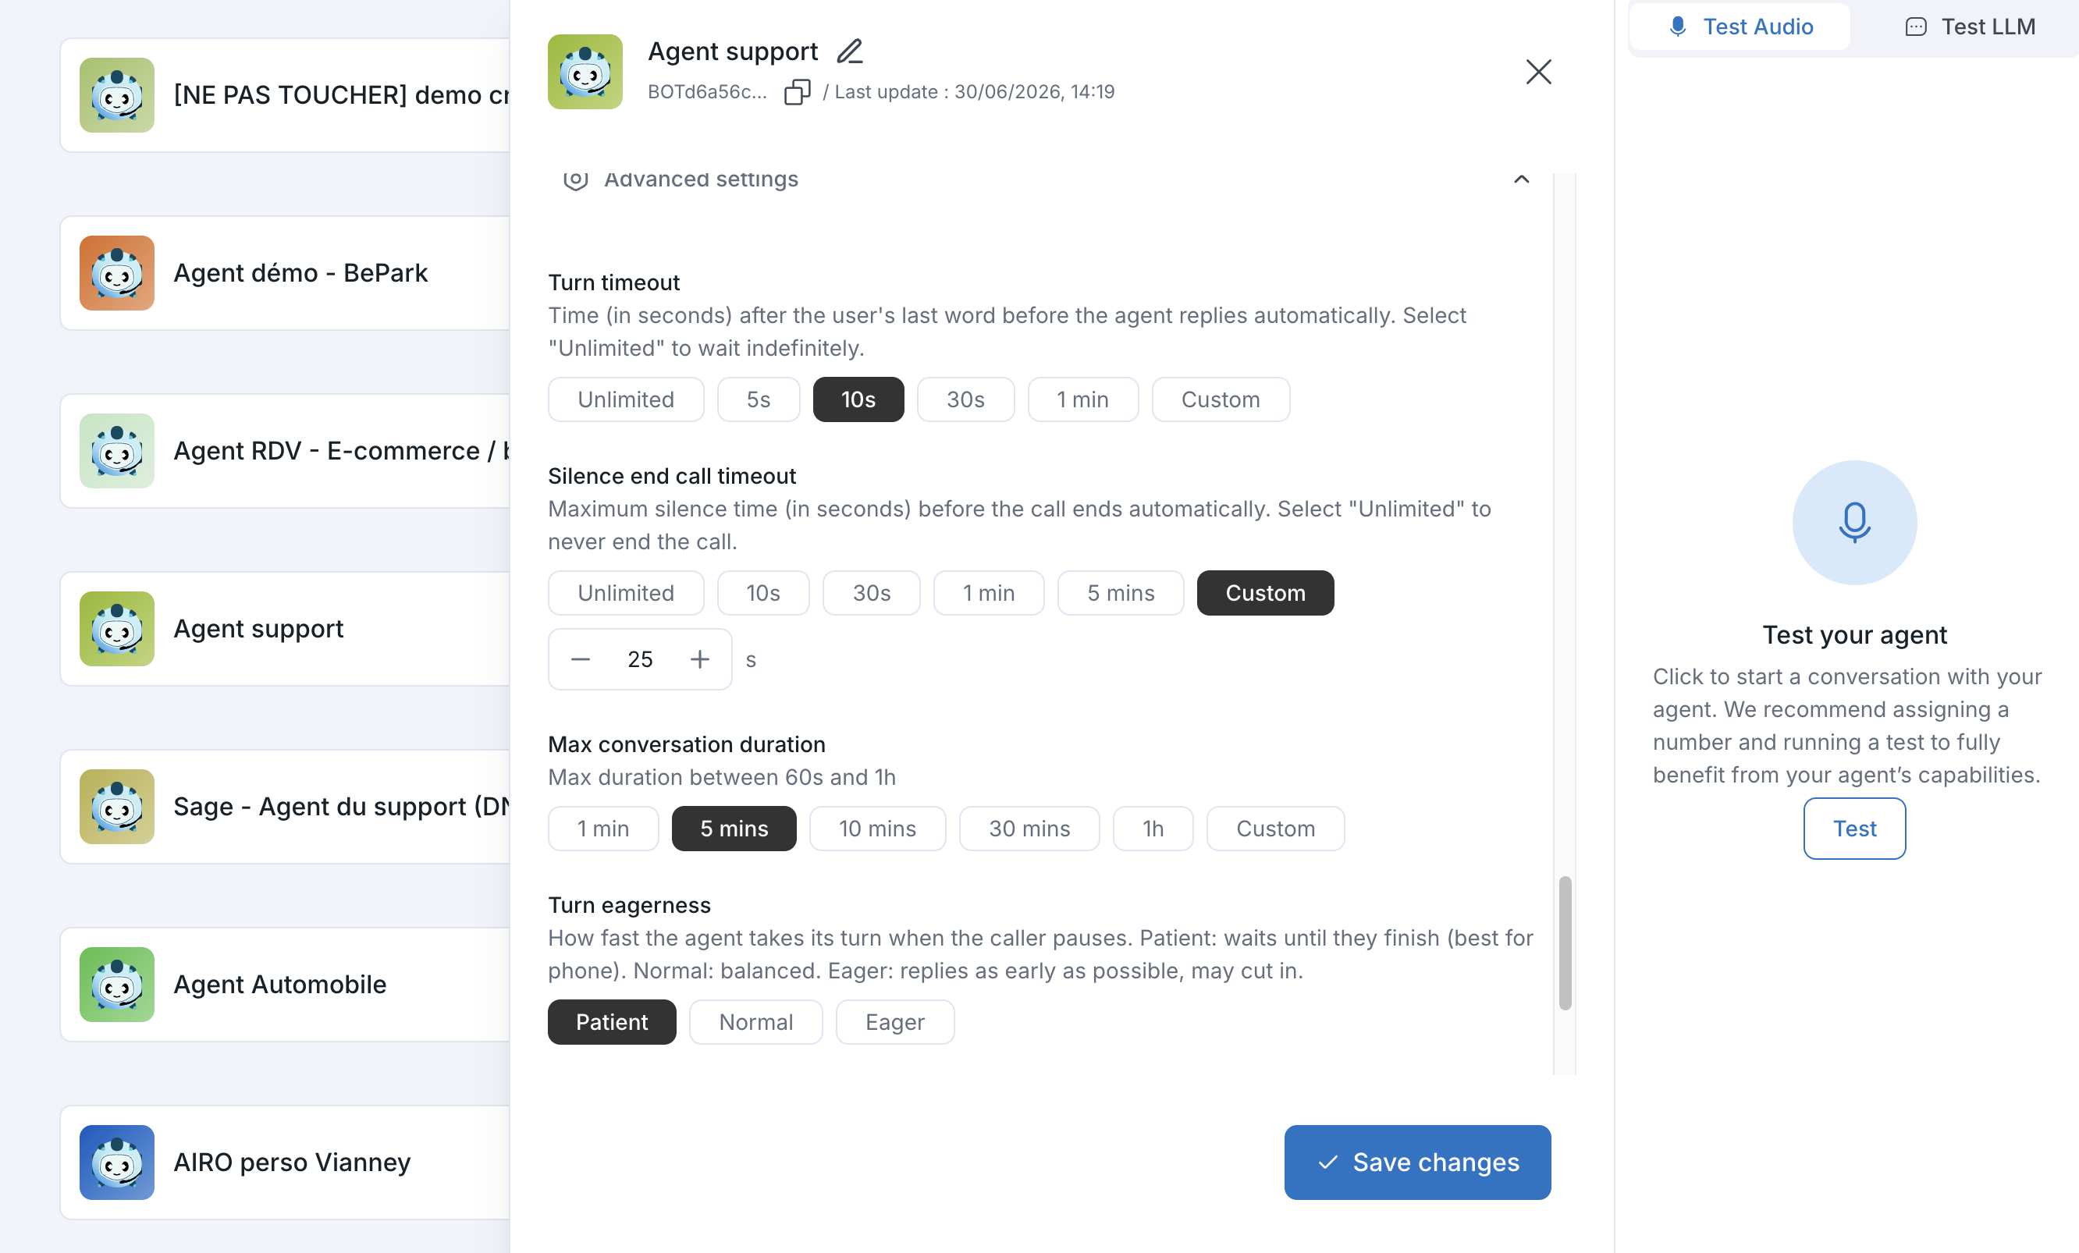The height and width of the screenshot is (1253, 2079).
Task: Switch to the Test LLM tab
Action: coord(1971,27)
